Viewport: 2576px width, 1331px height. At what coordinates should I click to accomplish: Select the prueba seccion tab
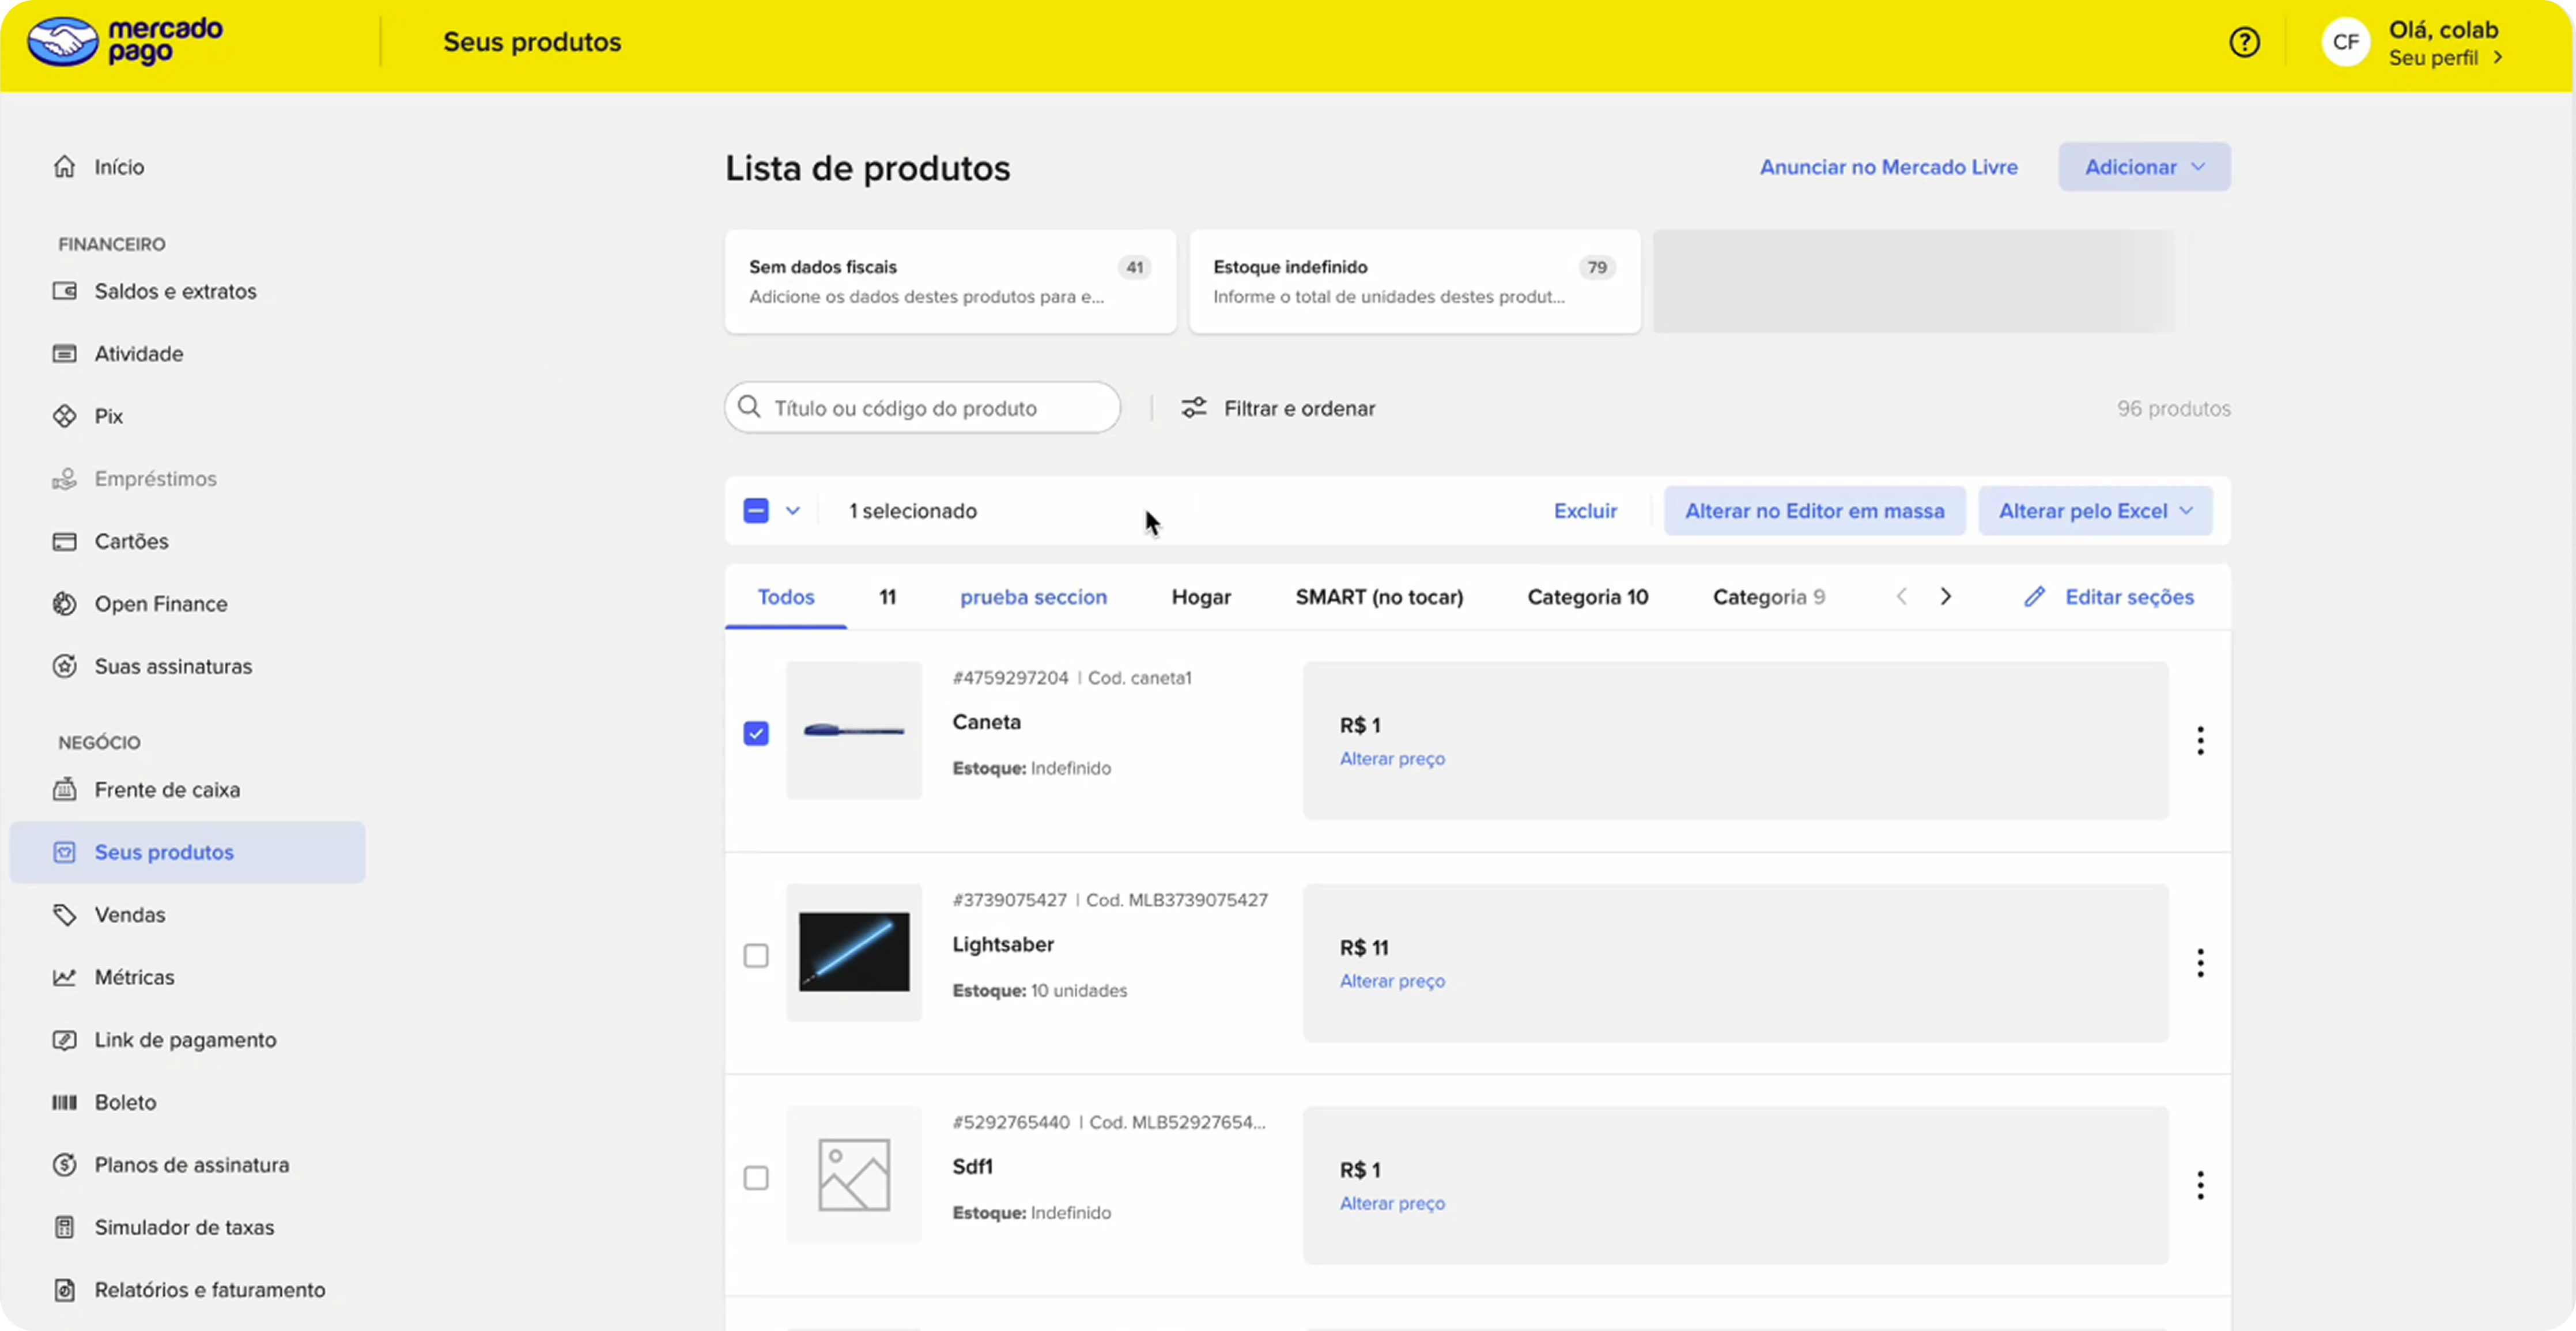(1033, 597)
